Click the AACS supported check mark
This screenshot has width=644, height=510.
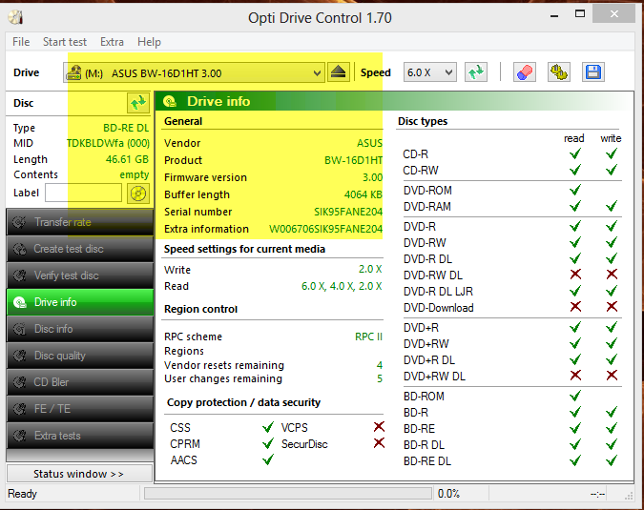[268, 459]
